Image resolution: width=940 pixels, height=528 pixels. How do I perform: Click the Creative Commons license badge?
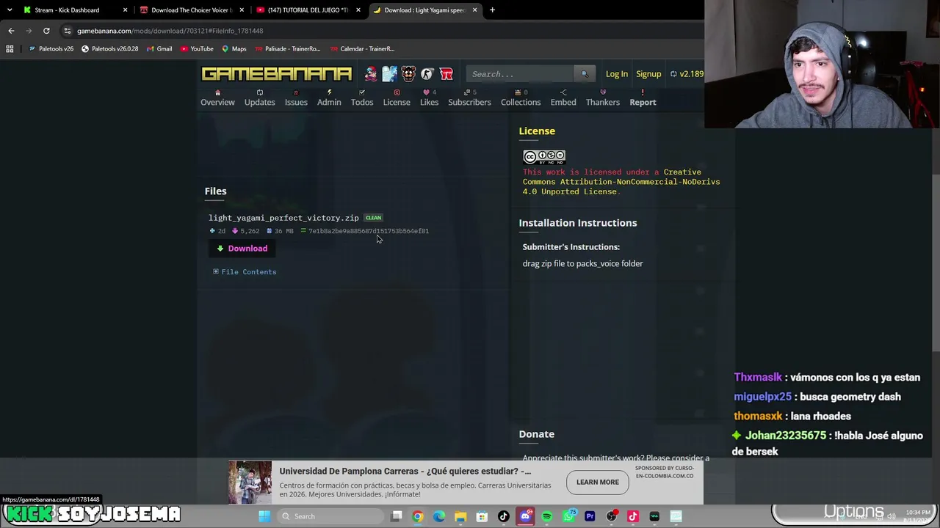544,156
